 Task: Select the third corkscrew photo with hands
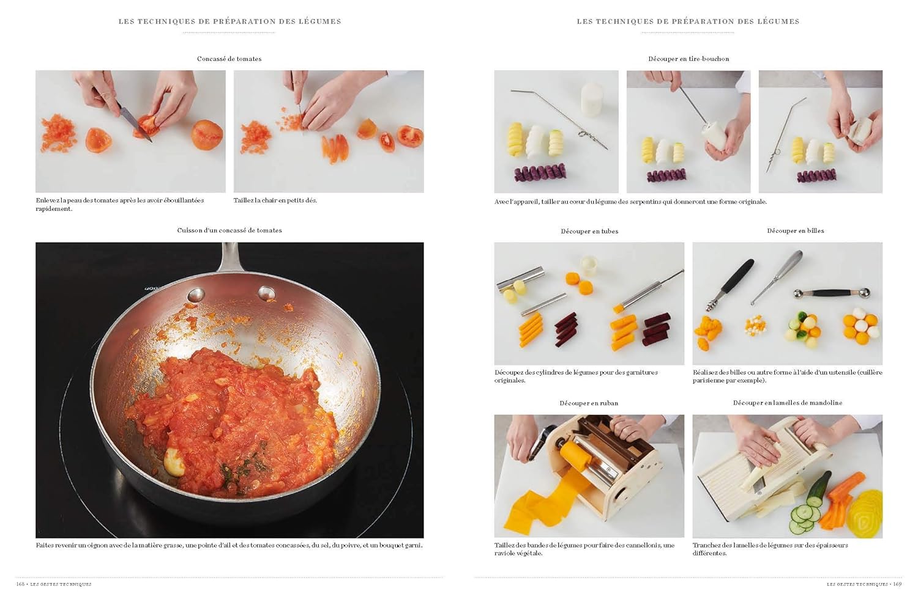pos(821,131)
